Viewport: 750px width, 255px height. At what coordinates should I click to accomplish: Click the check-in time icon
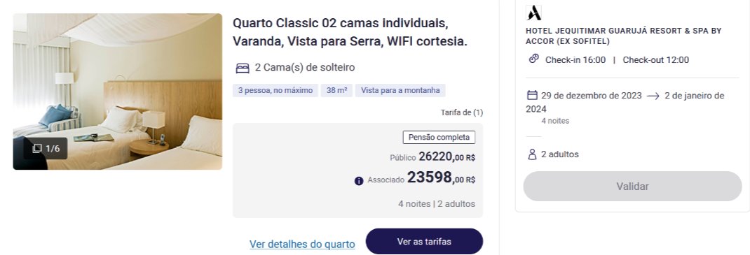[x=534, y=59]
